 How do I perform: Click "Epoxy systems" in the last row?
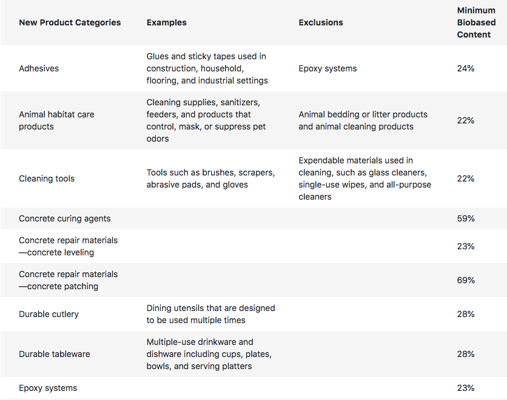click(48, 388)
